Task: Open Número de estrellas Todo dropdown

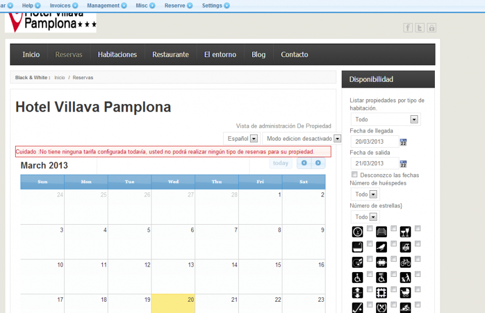Action: [365, 217]
